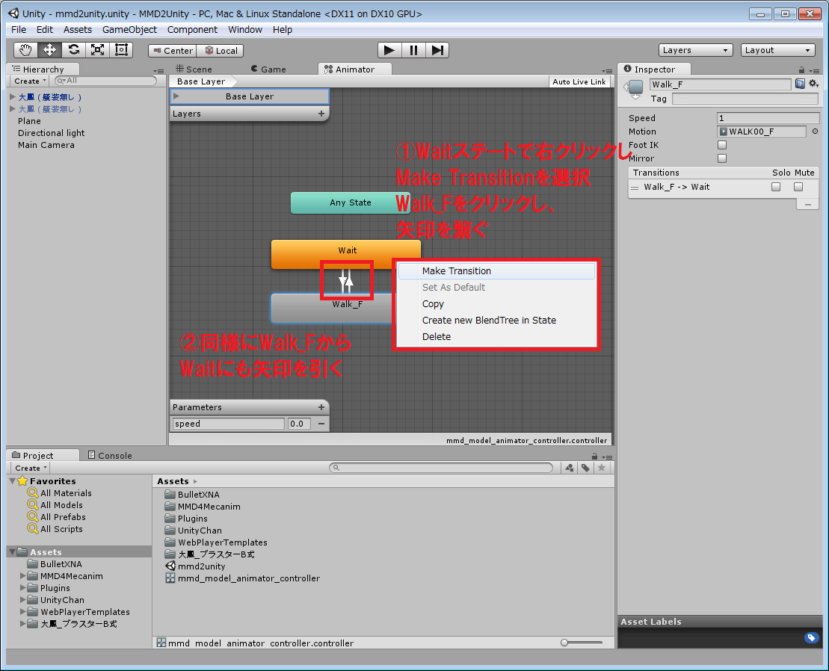Enable the Foot IK checkbox
This screenshot has height=671, width=829.
click(x=722, y=145)
